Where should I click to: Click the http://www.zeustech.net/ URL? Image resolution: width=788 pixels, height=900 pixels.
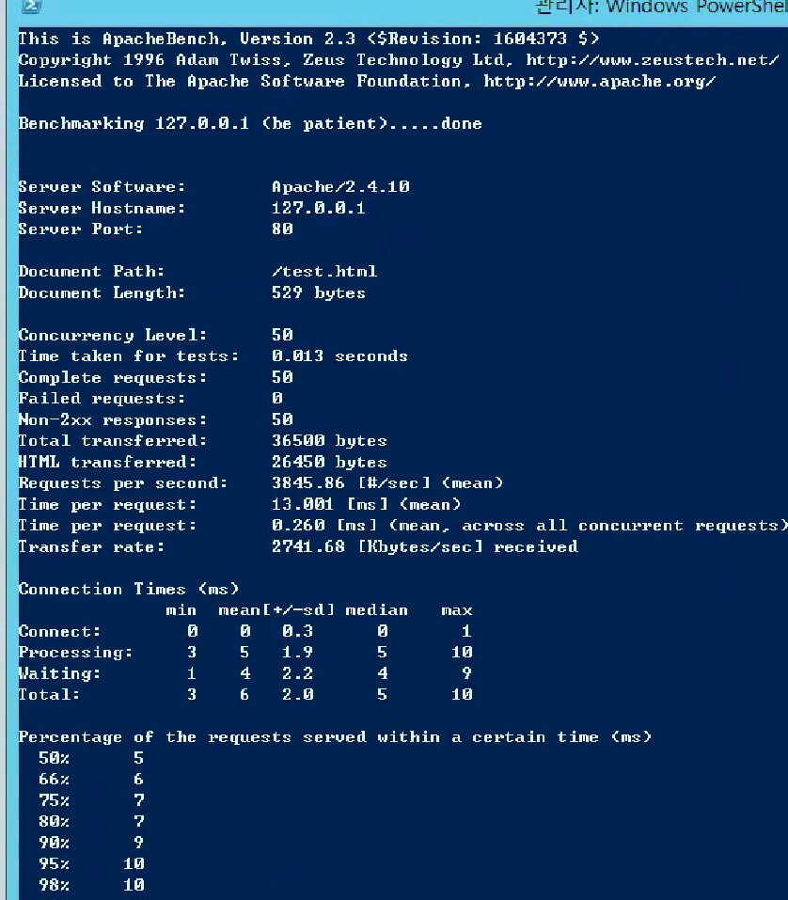[x=652, y=60]
